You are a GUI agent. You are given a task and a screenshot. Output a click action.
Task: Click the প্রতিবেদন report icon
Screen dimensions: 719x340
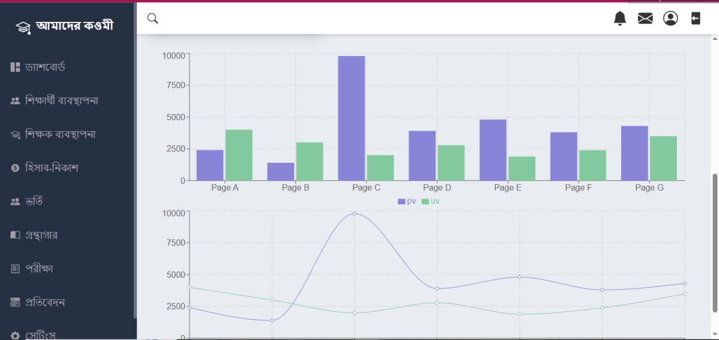click(15, 302)
